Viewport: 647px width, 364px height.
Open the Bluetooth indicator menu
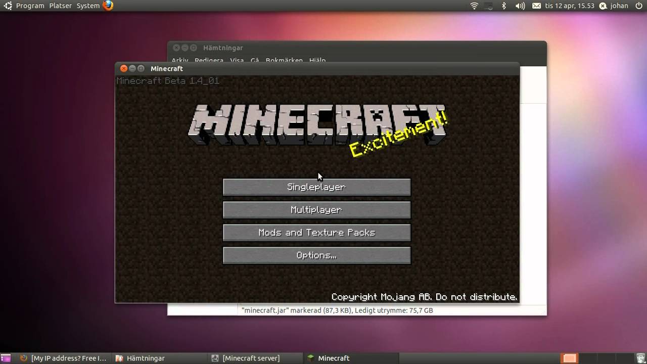(503, 6)
